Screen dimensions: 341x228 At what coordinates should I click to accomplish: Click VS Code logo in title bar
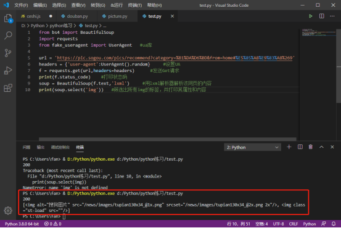[x=6, y=5]
